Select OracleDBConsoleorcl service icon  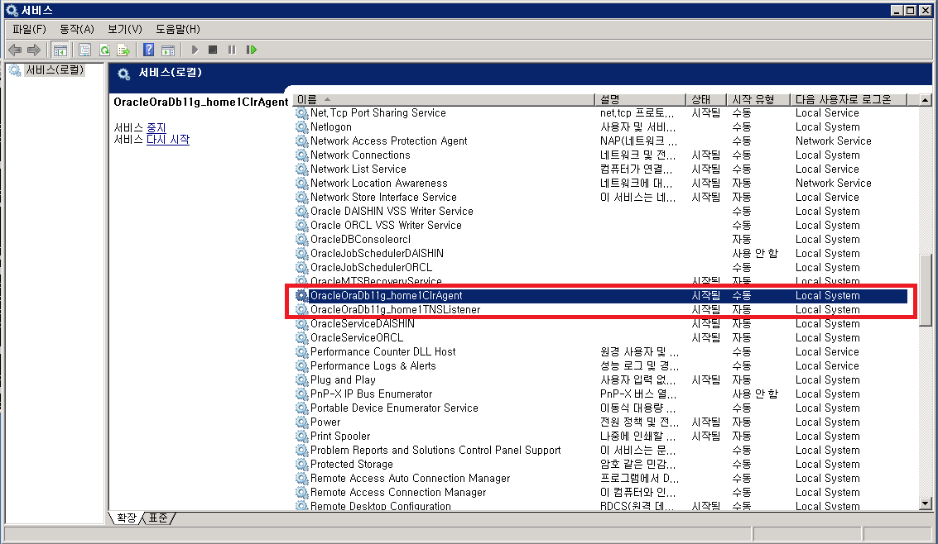pyautogui.click(x=301, y=240)
